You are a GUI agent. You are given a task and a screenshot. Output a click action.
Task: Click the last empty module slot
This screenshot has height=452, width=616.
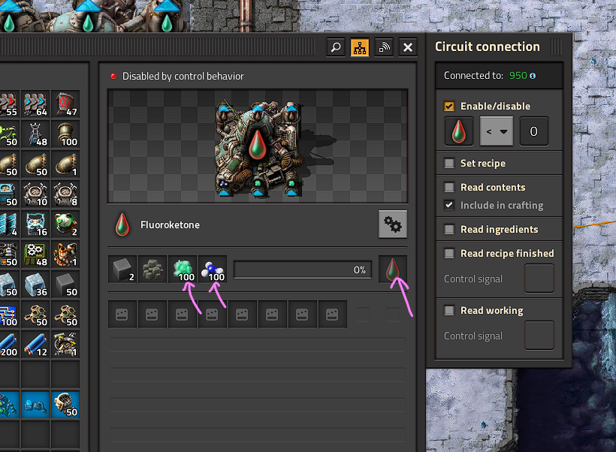(332, 315)
